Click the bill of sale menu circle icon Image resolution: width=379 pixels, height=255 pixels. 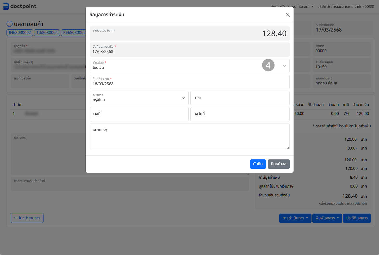click(9, 24)
